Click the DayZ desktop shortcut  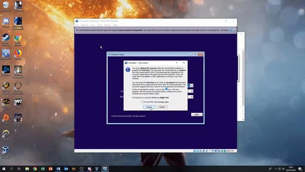[x=18, y=103]
